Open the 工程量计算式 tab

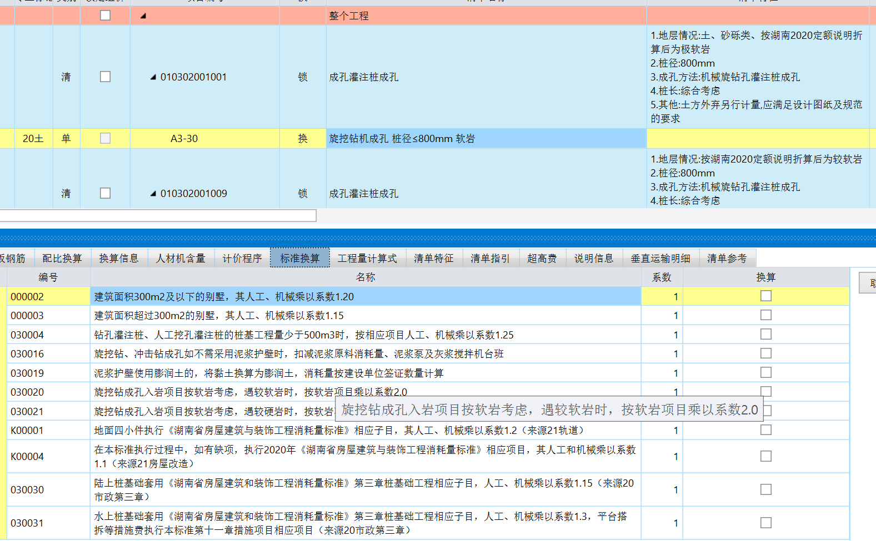(x=367, y=258)
